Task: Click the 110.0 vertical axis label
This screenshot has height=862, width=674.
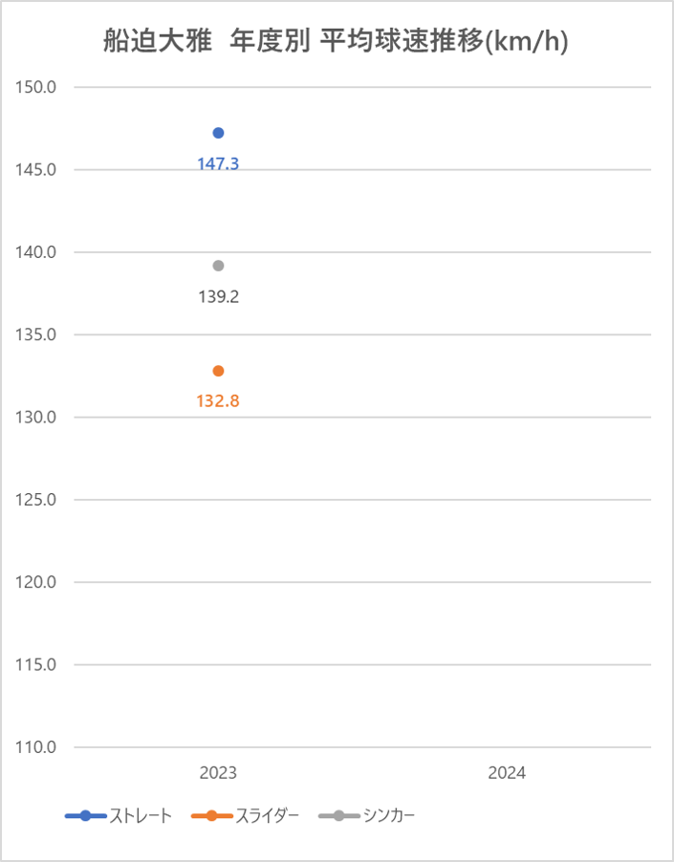Action: (35, 747)
